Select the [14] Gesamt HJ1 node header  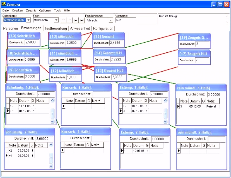tap(109, 53)
